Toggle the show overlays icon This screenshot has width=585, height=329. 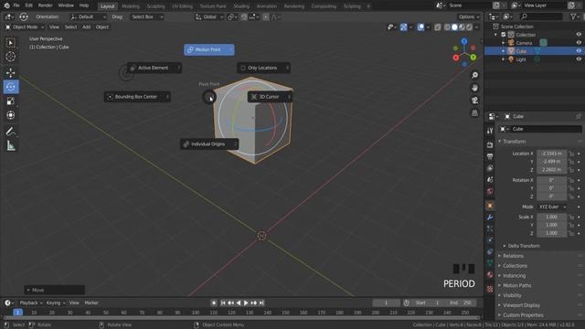[x=420, y=27]
